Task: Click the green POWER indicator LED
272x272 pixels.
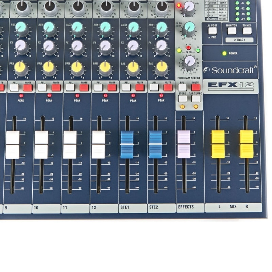Action: point(224,53)
